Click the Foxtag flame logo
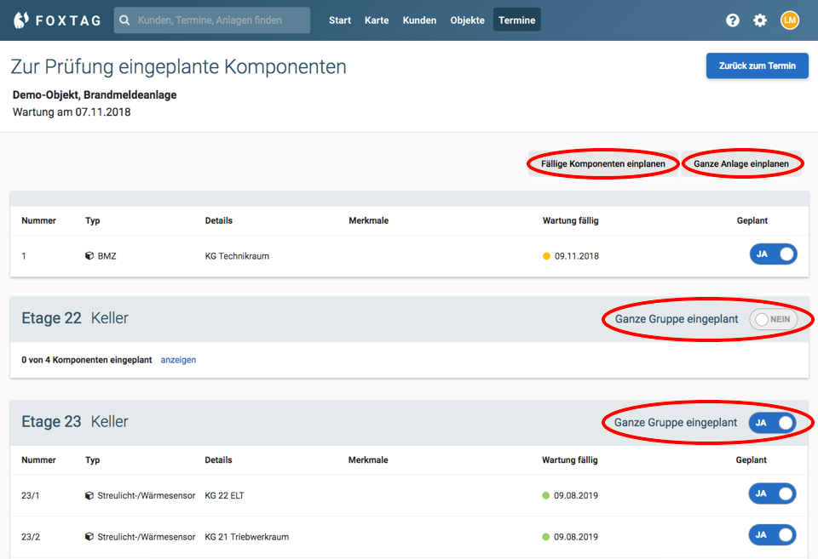This screenshot has width=818, height=559. [x=20, y=20]
